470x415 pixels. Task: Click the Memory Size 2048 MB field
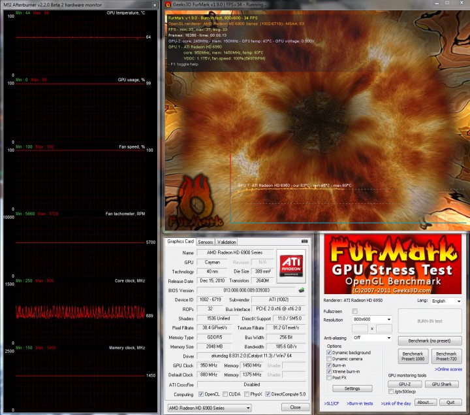tap(214, 346)
